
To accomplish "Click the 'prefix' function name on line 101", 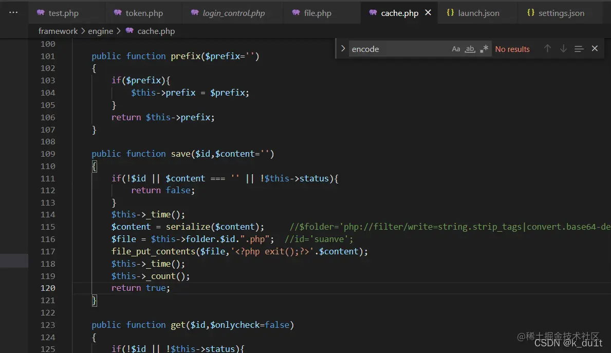I will click(x=186, y=56).
